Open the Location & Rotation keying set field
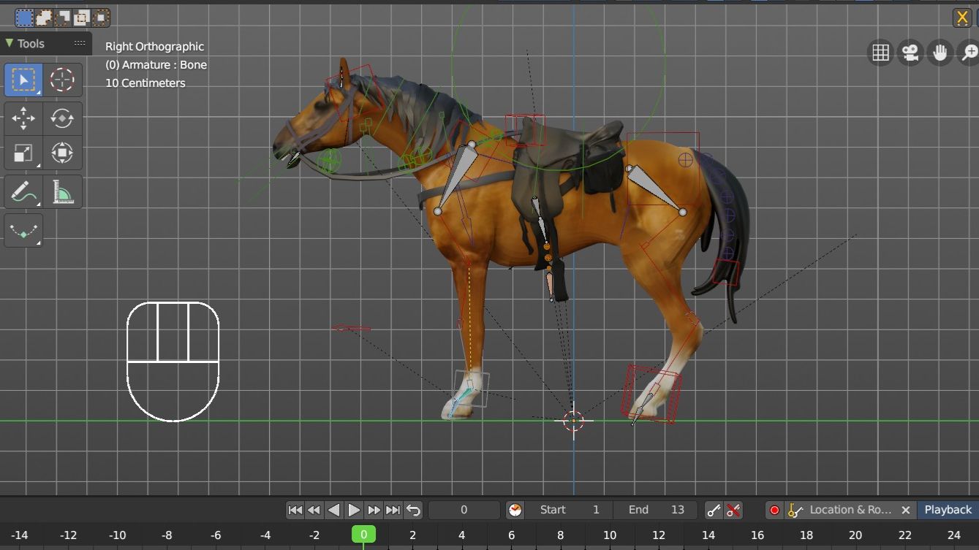Image resolution: width=979 pixels, height=550 pixels. click(x=850, y=510)
